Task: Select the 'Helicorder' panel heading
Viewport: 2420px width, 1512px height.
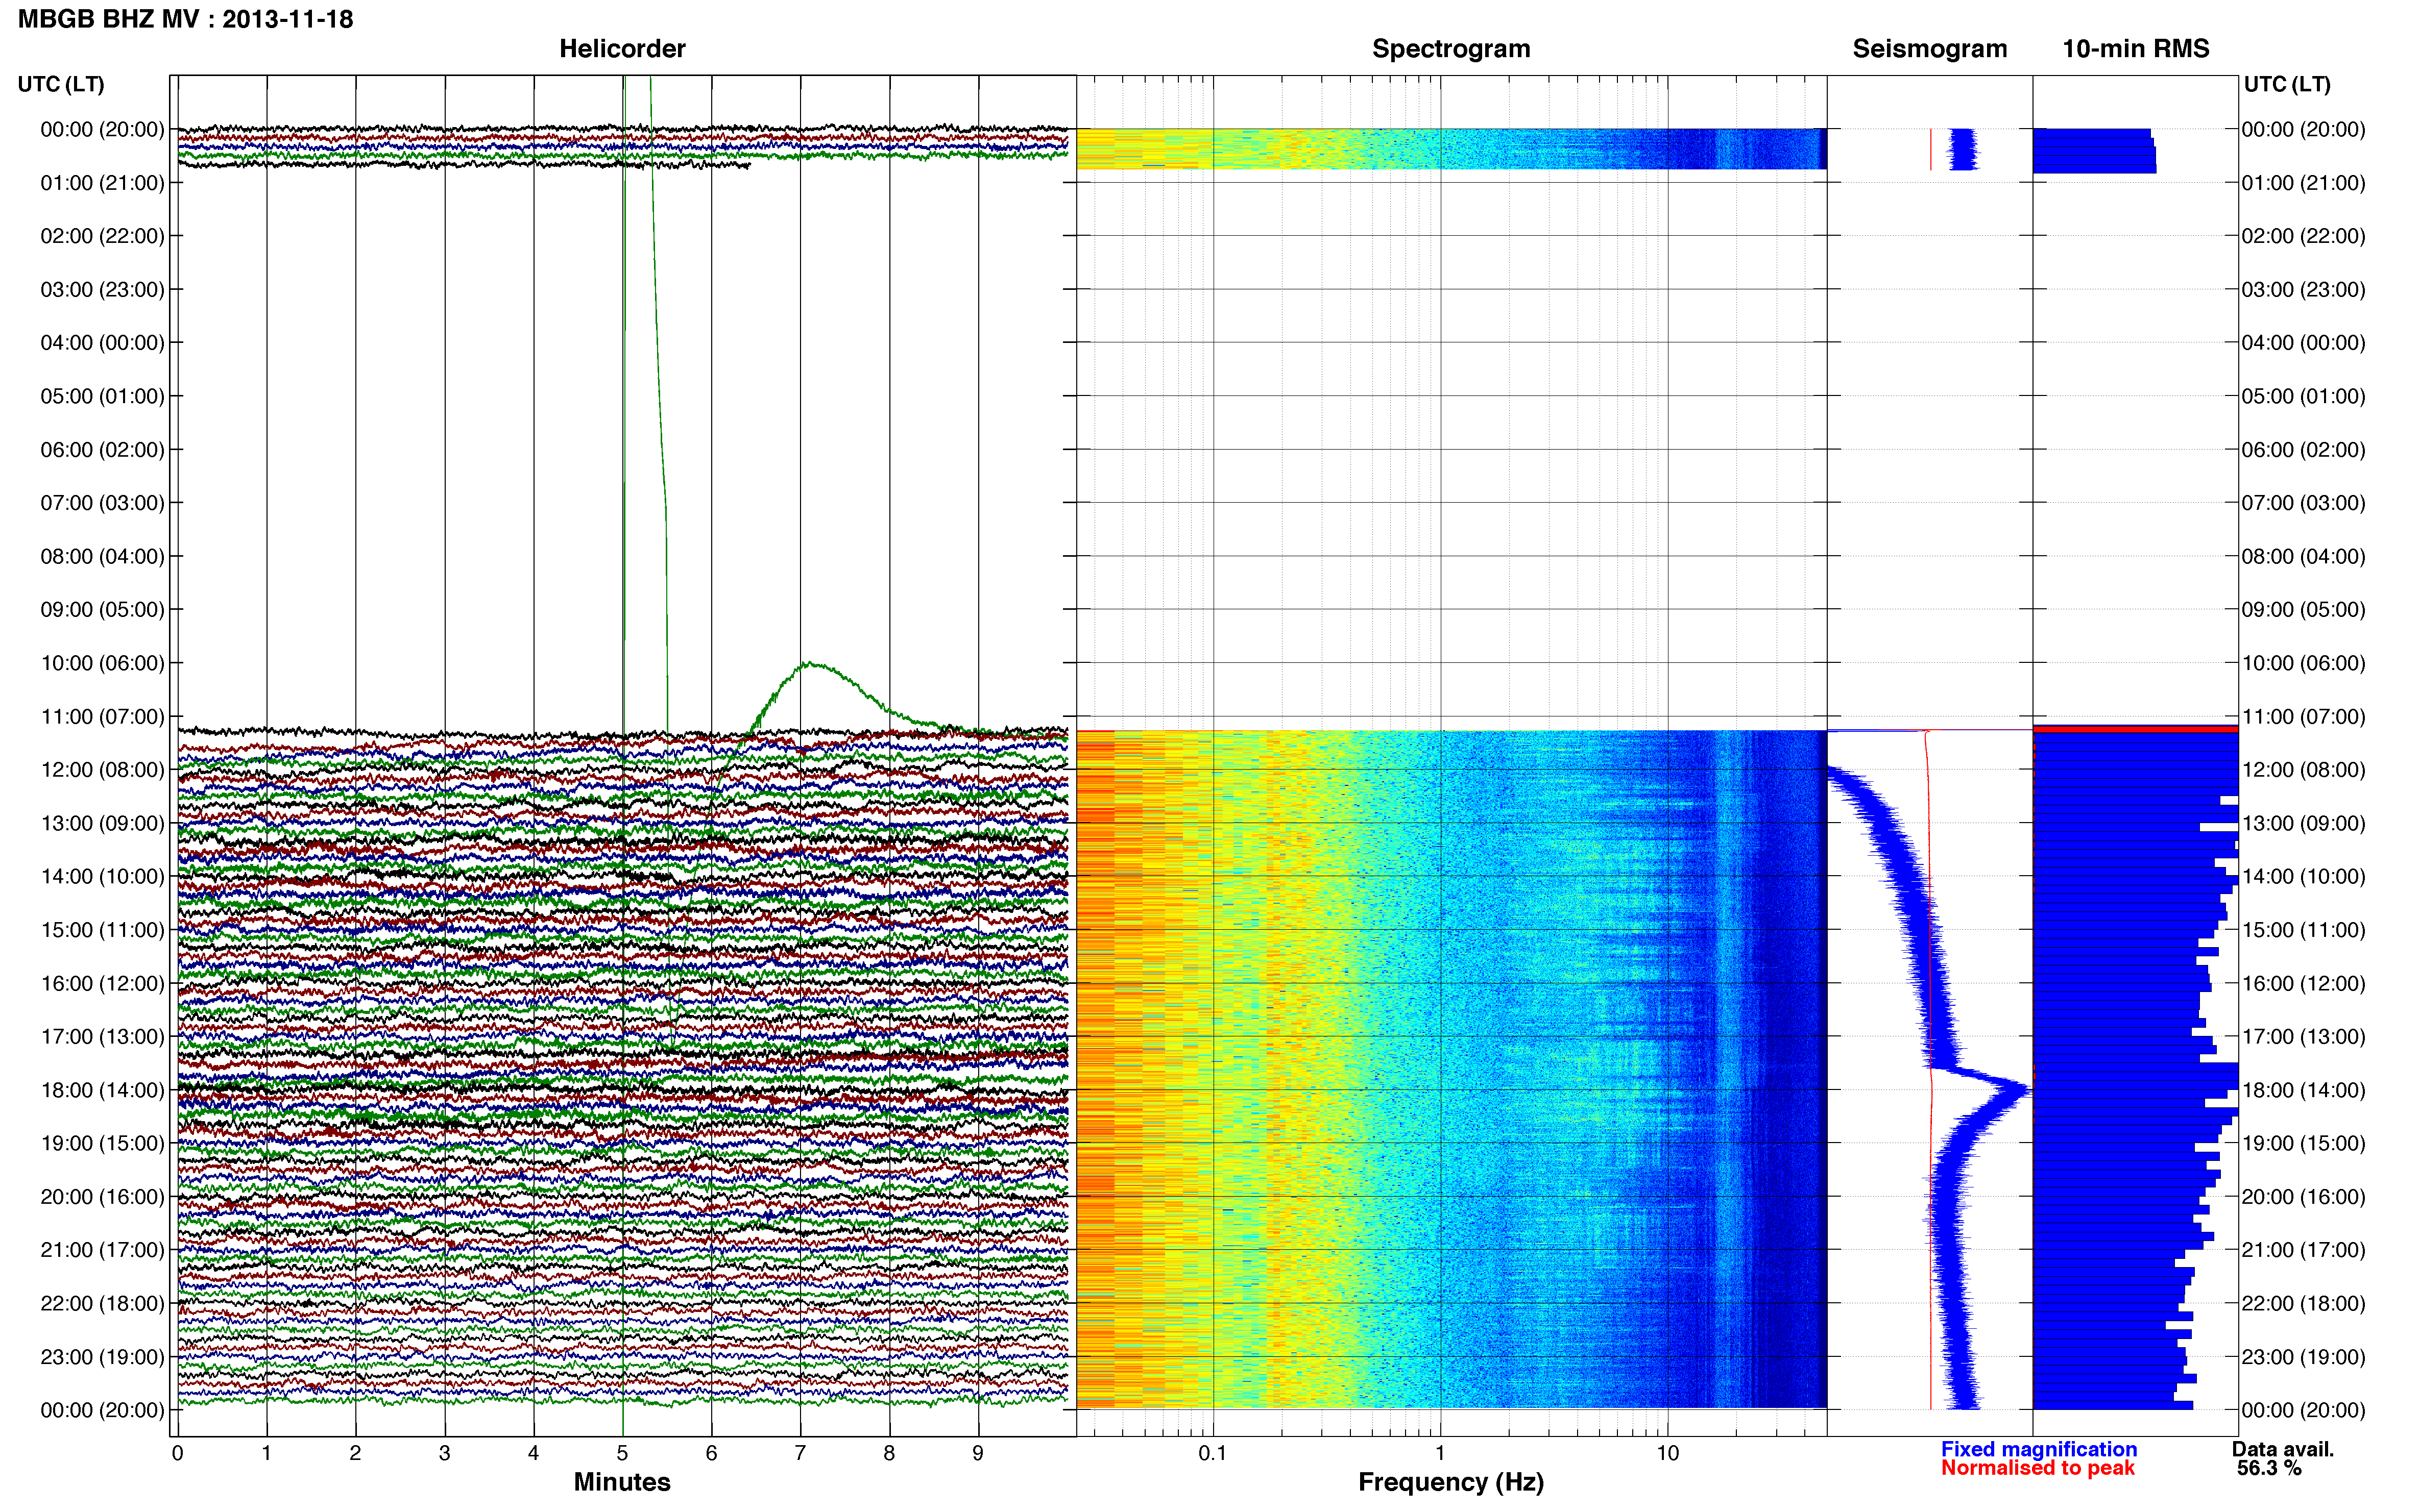Action: click(621, 48)
